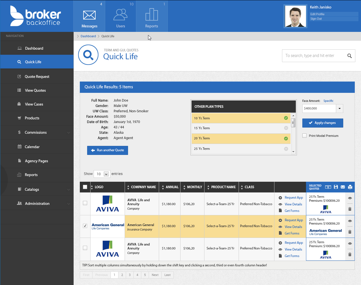Save selected quotes with the floppy disk icon
This screenshot has width=361, height=285.
pos(336,187)
